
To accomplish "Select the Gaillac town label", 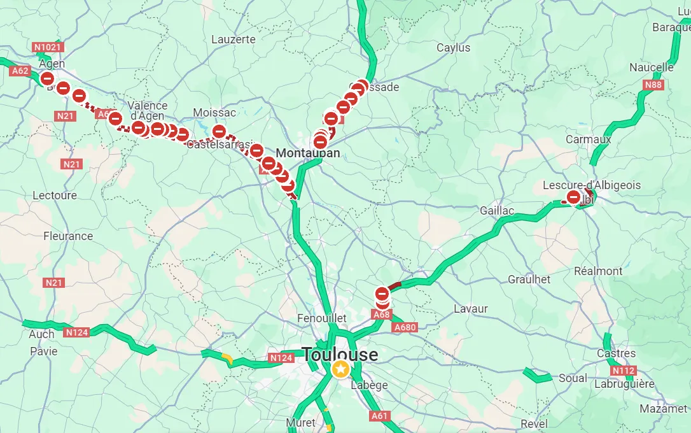I will pos(497,211).
